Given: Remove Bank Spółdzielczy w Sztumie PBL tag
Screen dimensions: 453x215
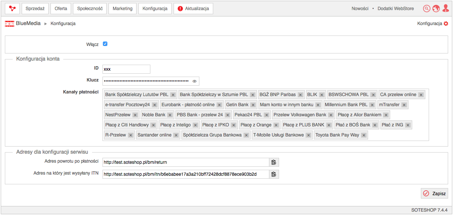Looking at the screenshot, I should [x=253, y=95].
